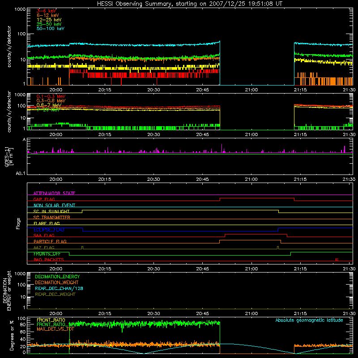Pick the PARTICLE_FLAG label

click(x=50, y=241)
